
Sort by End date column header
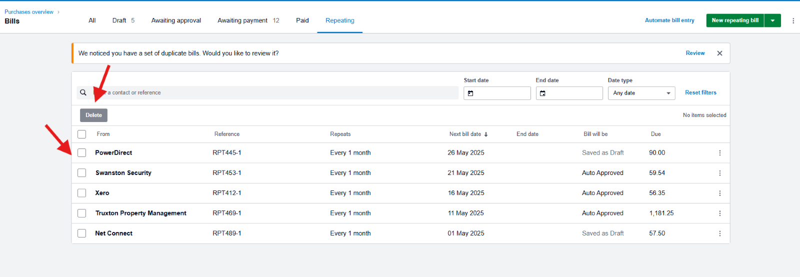(527, 134)
